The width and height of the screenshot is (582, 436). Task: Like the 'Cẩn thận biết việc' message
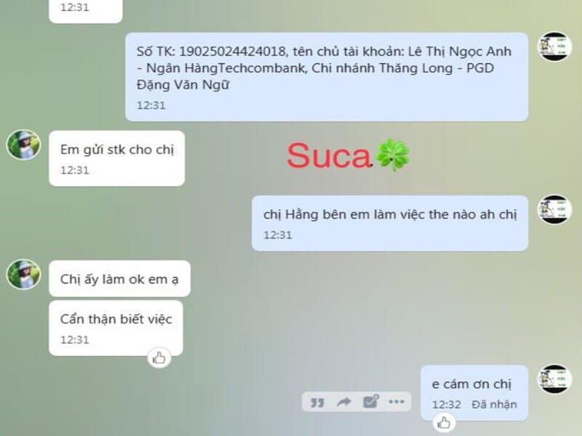(159, 358)
